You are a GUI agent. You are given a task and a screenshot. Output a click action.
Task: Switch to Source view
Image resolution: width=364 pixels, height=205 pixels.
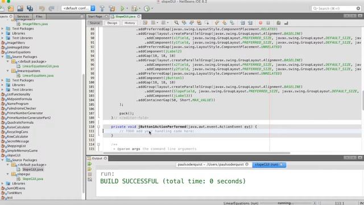(x=95, y=23)
